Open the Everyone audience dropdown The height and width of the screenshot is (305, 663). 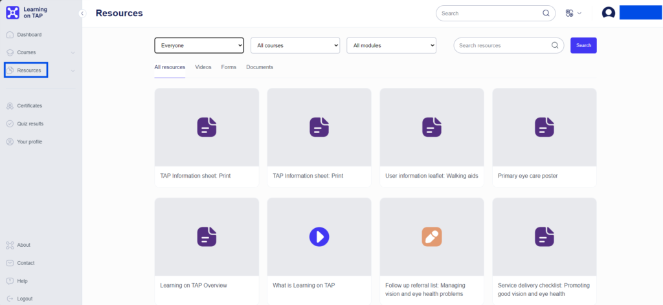(199, 45)
